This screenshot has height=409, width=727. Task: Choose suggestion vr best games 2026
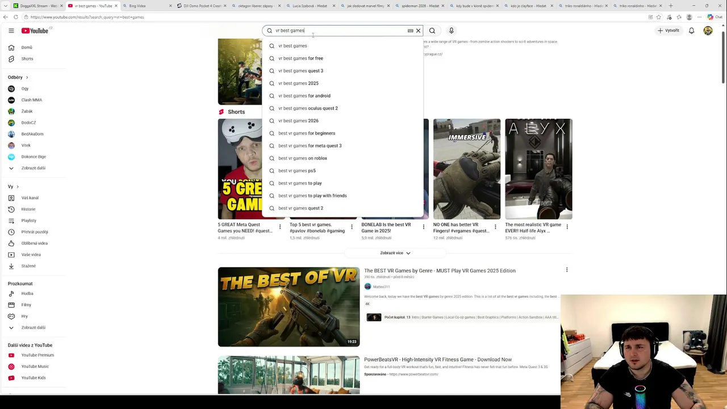(x=343, y=120)
